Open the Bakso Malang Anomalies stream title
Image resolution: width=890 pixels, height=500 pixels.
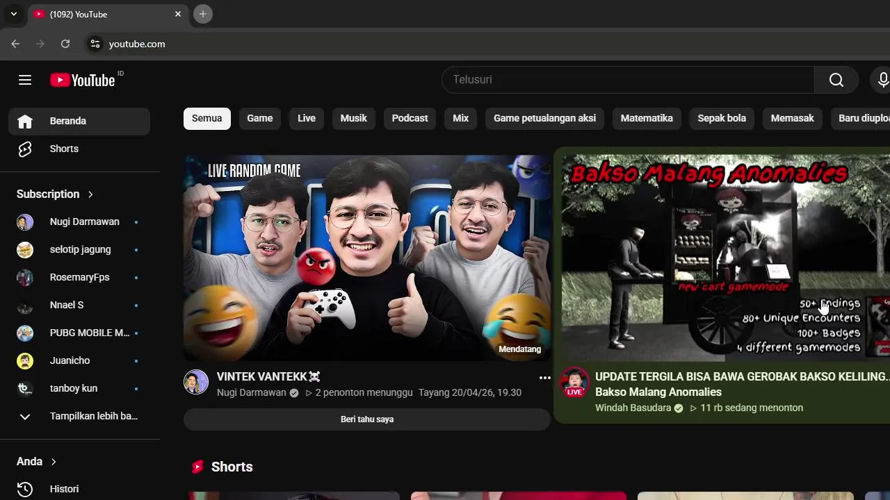[742, 385]
